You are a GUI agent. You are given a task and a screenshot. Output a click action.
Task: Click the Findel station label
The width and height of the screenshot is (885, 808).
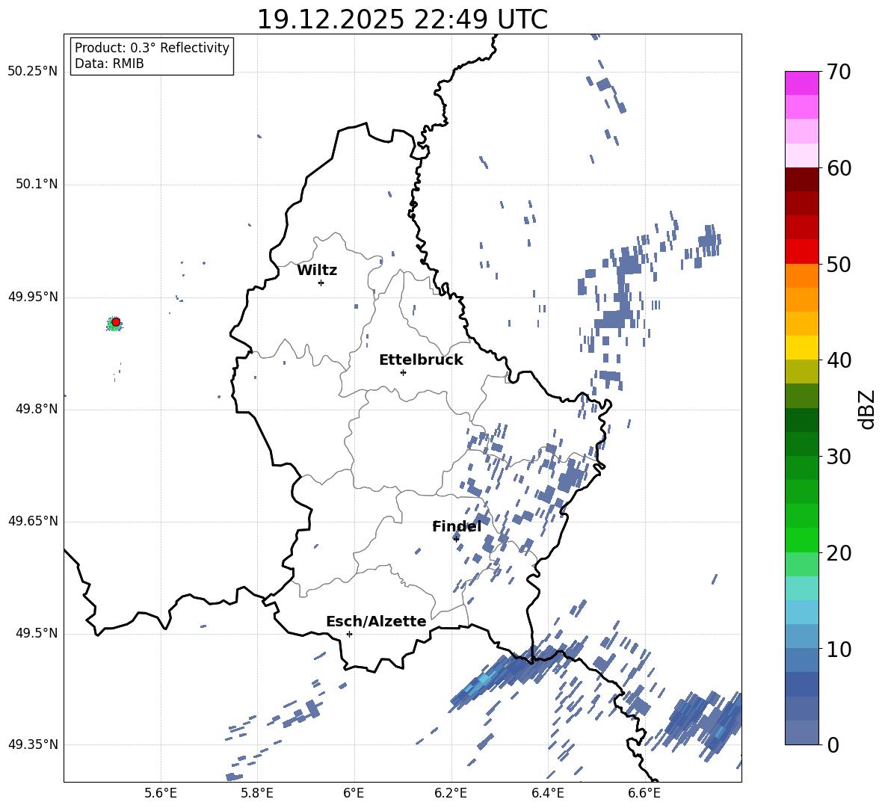click(457, 526)
